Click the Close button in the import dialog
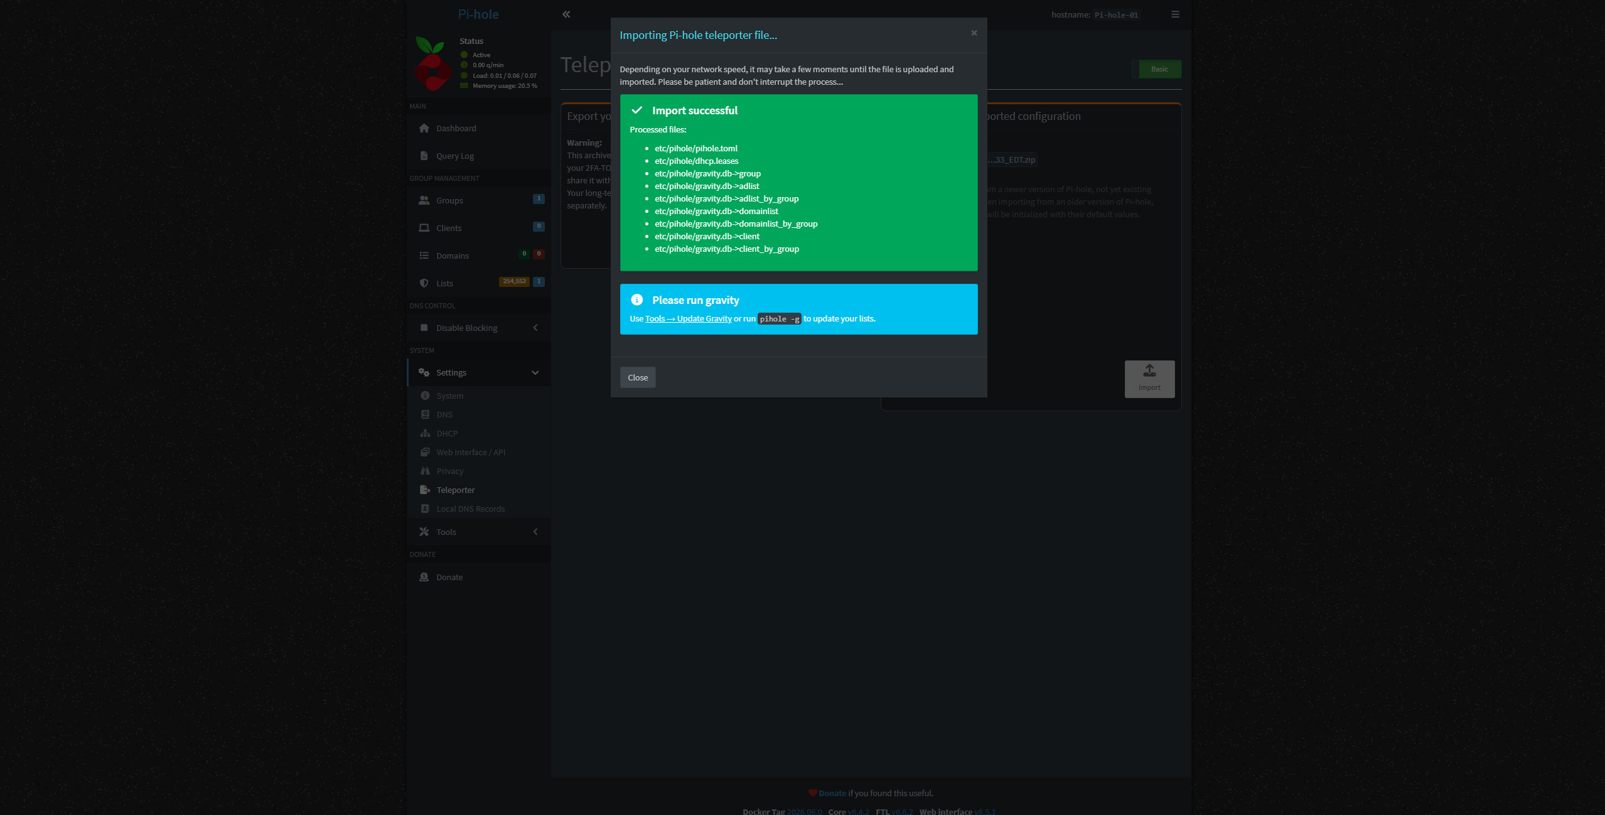 coord(638,377)
